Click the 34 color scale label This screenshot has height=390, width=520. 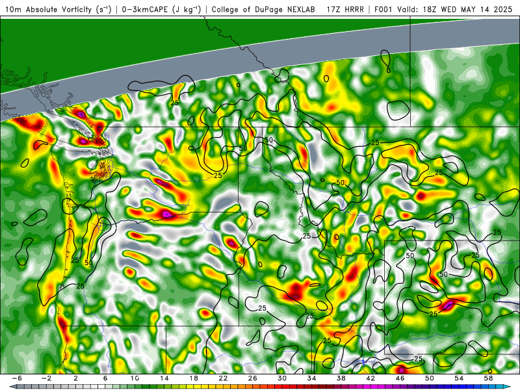click(311, 378)
